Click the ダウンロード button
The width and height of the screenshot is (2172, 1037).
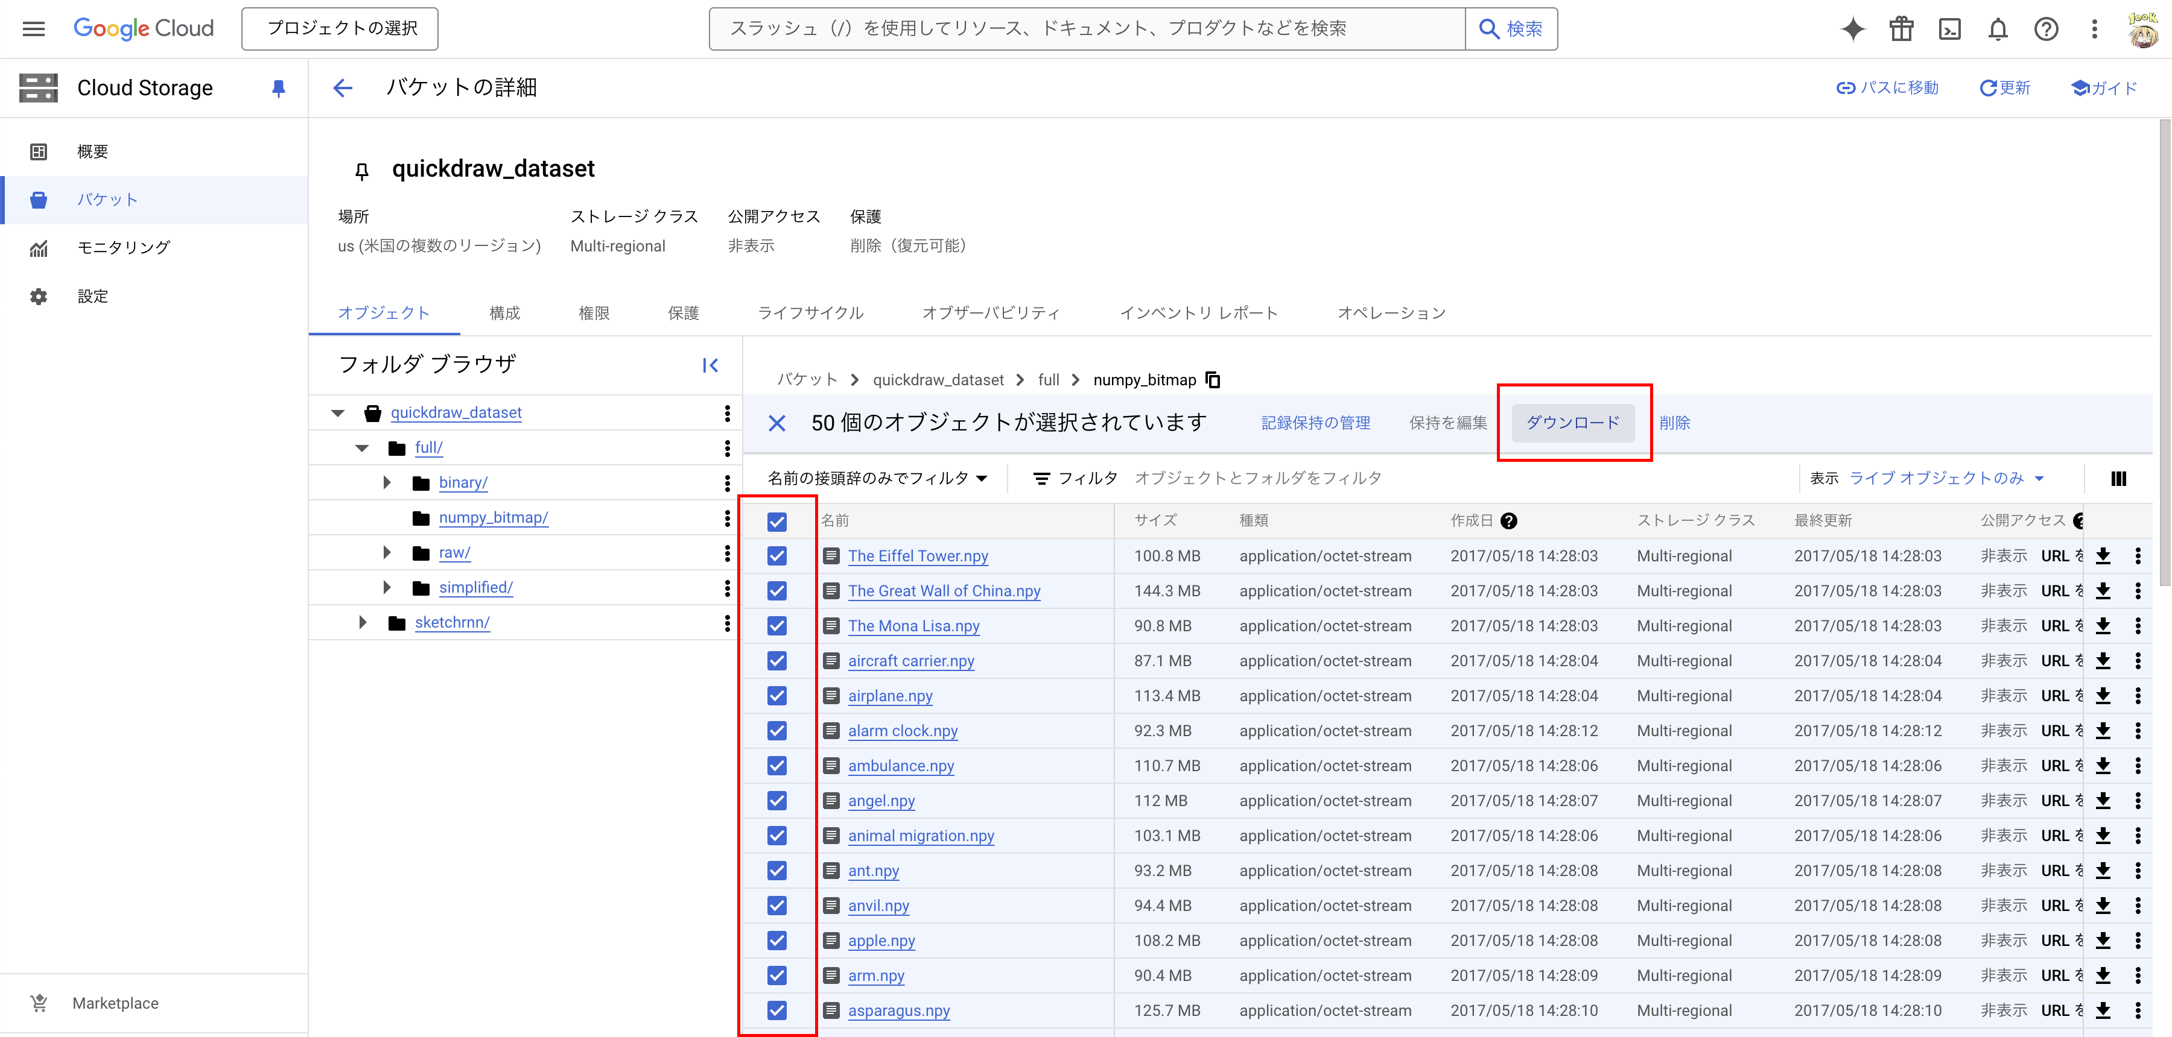(1573, 422)
